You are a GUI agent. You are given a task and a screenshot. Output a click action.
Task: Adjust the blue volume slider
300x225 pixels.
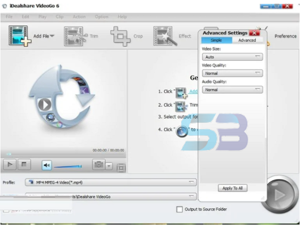point(68,166)
